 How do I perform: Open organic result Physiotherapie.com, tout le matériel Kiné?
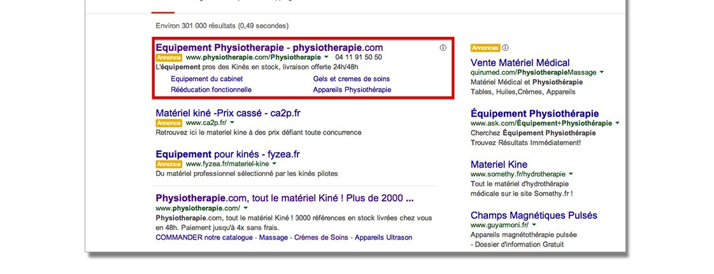[285, 198]
